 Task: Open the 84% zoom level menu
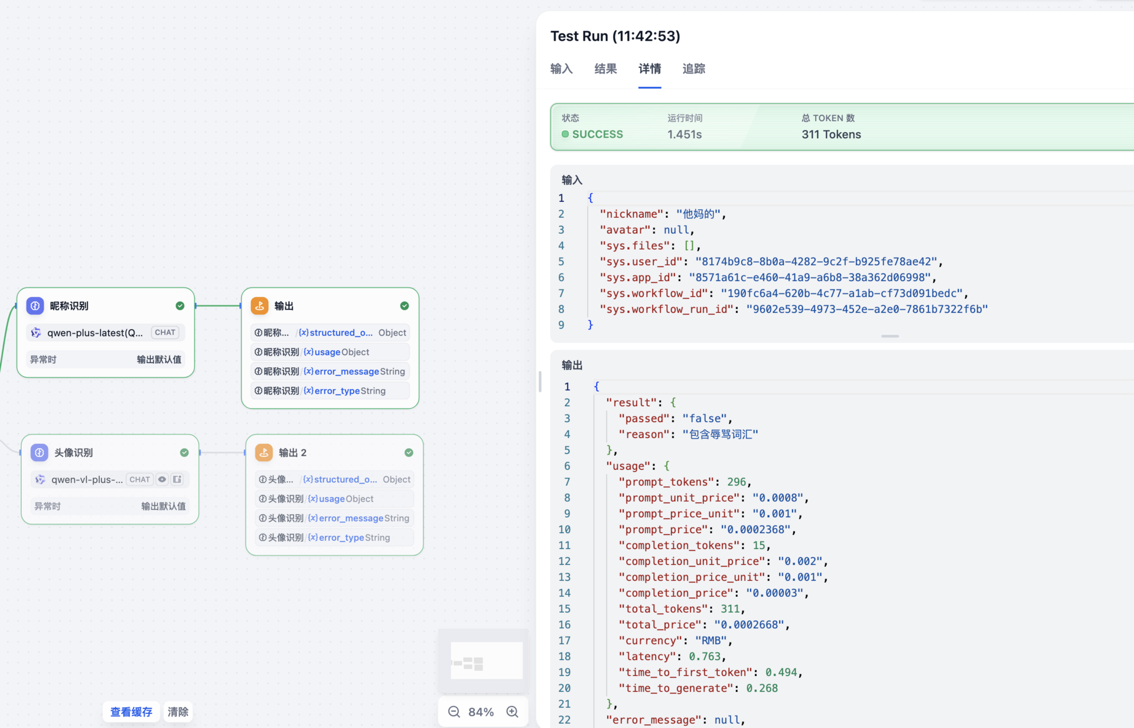(x=481, y=711)
